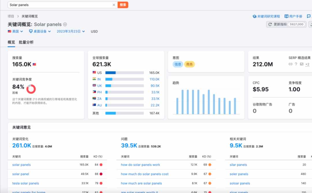The width and height of the screenshot is (312, 193).
Task: Open the silar panels keyword link
Action: 238,165
